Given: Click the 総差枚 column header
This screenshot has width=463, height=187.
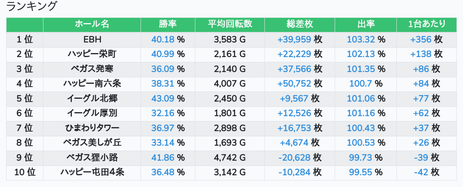Looking at the screenshot, I should [300, 24].
